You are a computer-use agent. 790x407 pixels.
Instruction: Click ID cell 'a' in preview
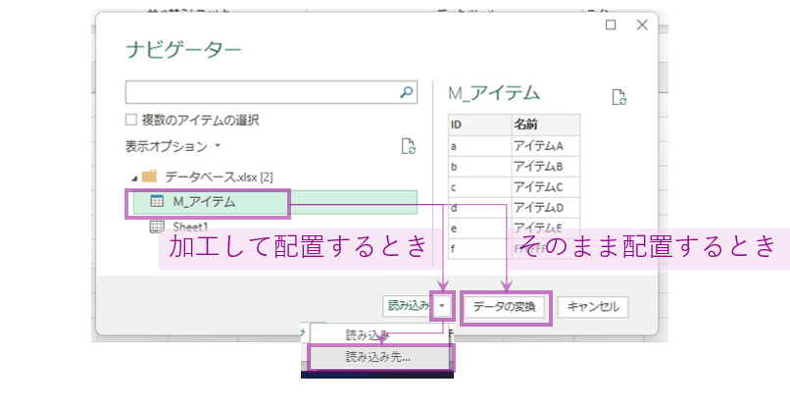click(479, 146)
